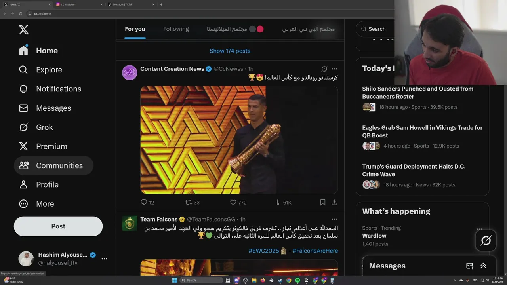507x285 pixels.
Task: Close the Instagram browser tab
Action: coord(101,4)
